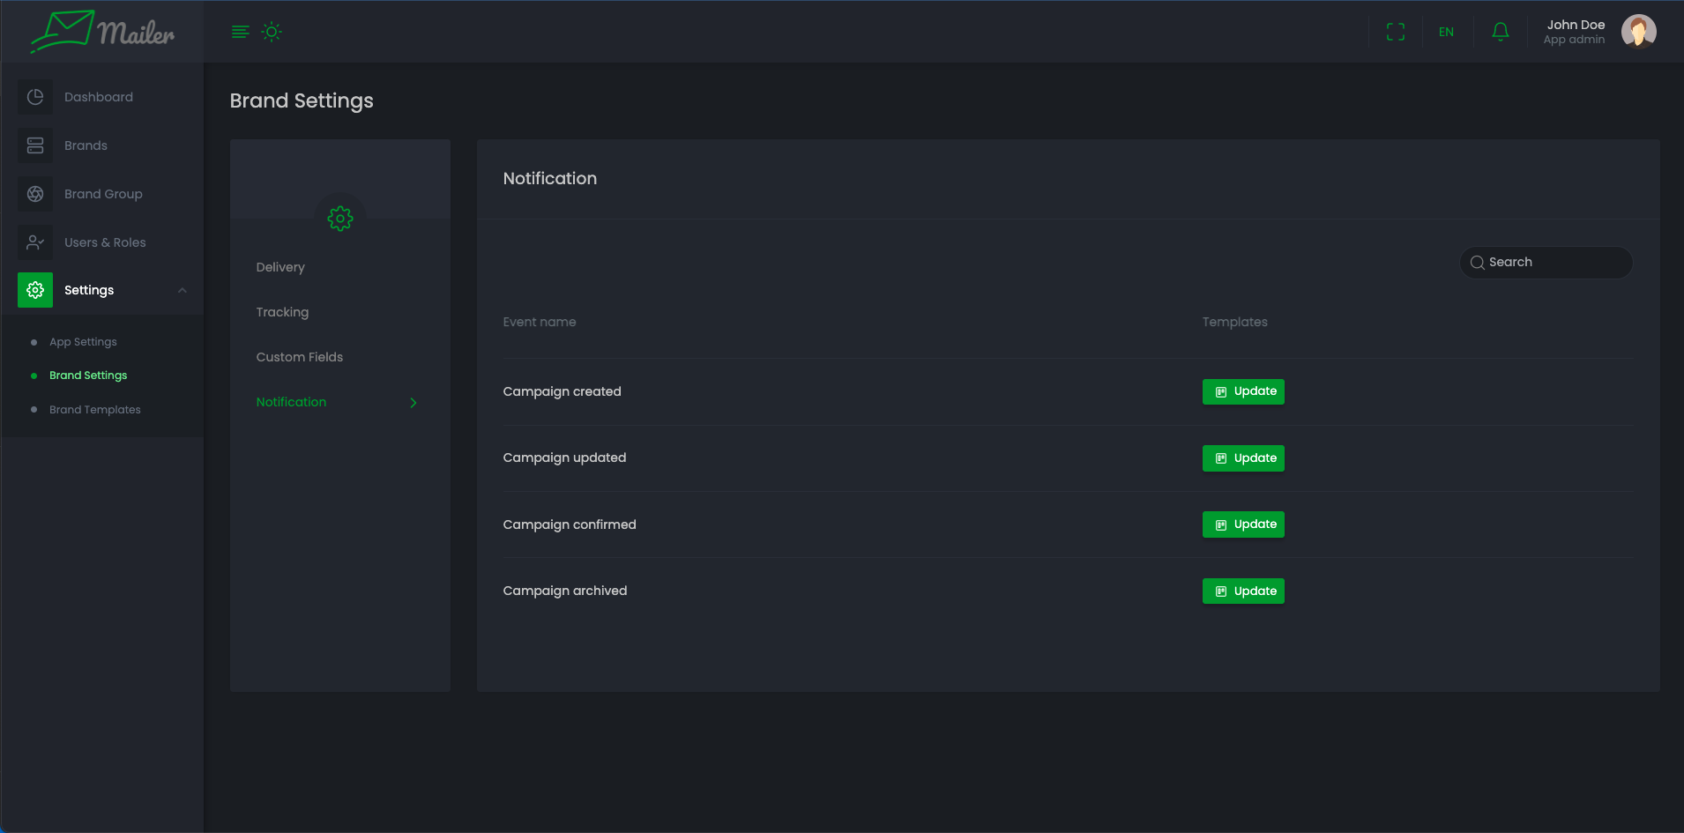
Task: Open Dashboard from the sidebar
Action: click(x=98, y=97)
